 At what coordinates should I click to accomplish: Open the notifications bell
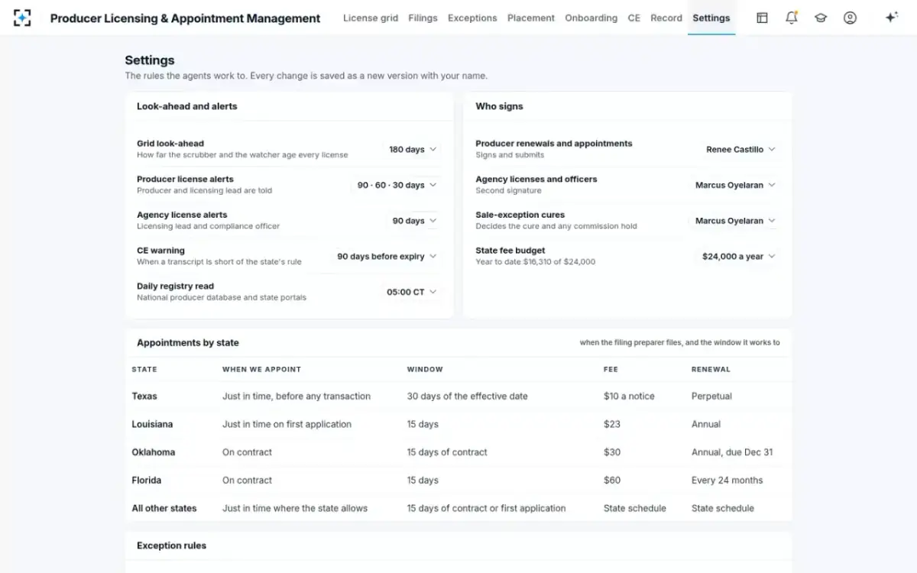tap(791, 18)
